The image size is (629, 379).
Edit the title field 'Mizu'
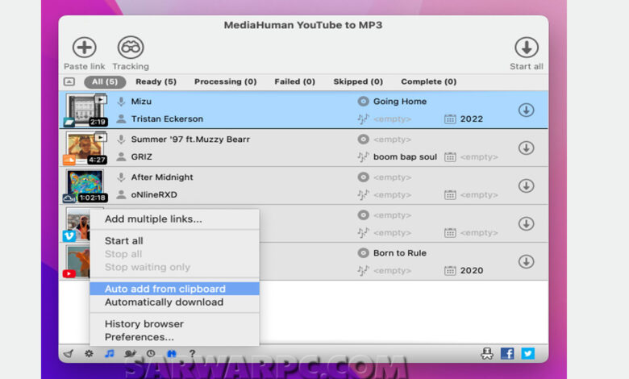click(141, 102)
